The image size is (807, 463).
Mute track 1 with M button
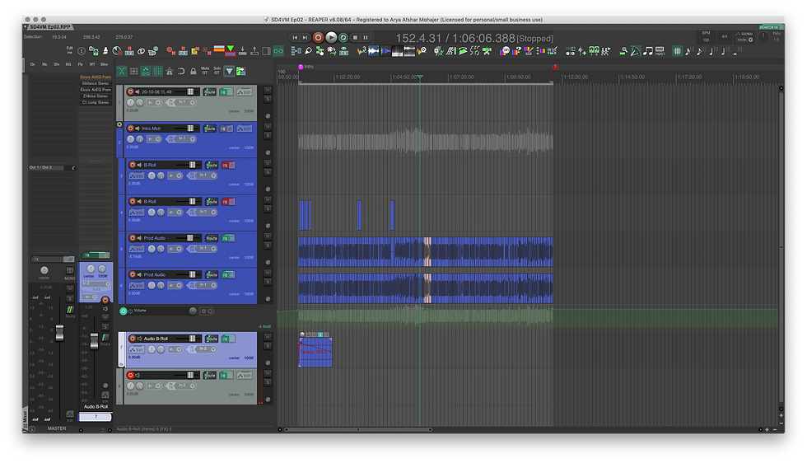pyautogui.click(x=268, y=90)
